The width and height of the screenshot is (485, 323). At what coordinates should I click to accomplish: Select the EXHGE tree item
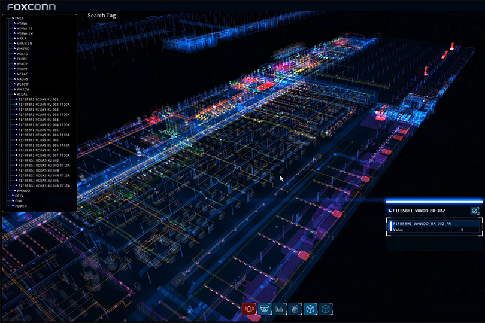pyautogui.click(x=22, y=59)
